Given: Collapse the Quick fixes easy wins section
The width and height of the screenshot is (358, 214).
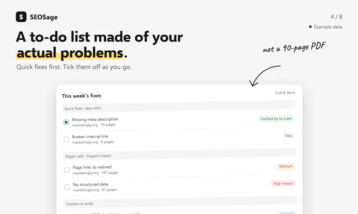Looking at the screenshot, I should pyautogui.click(x=179, y=107).
